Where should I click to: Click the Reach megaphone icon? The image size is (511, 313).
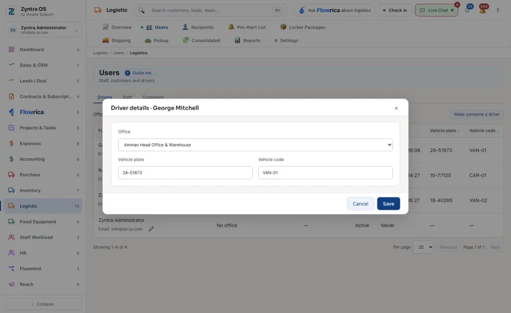[x=11, y=284]
